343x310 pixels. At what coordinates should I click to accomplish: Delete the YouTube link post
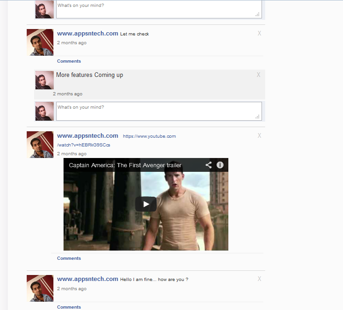point(259,135)
